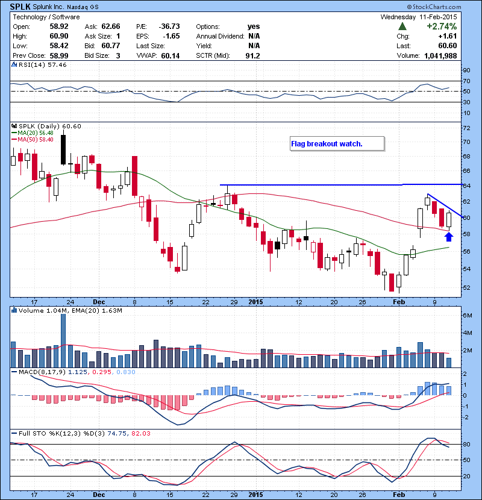482x500 pixels.
Task: Select the Last price 60.60 in header
Action: click(x=448, y=46)
